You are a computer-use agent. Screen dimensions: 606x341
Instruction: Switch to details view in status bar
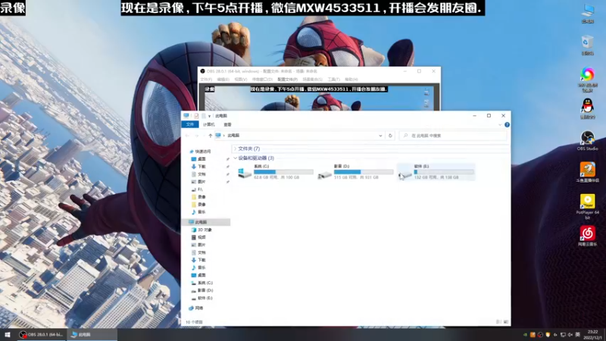click(x=498, y=321)
